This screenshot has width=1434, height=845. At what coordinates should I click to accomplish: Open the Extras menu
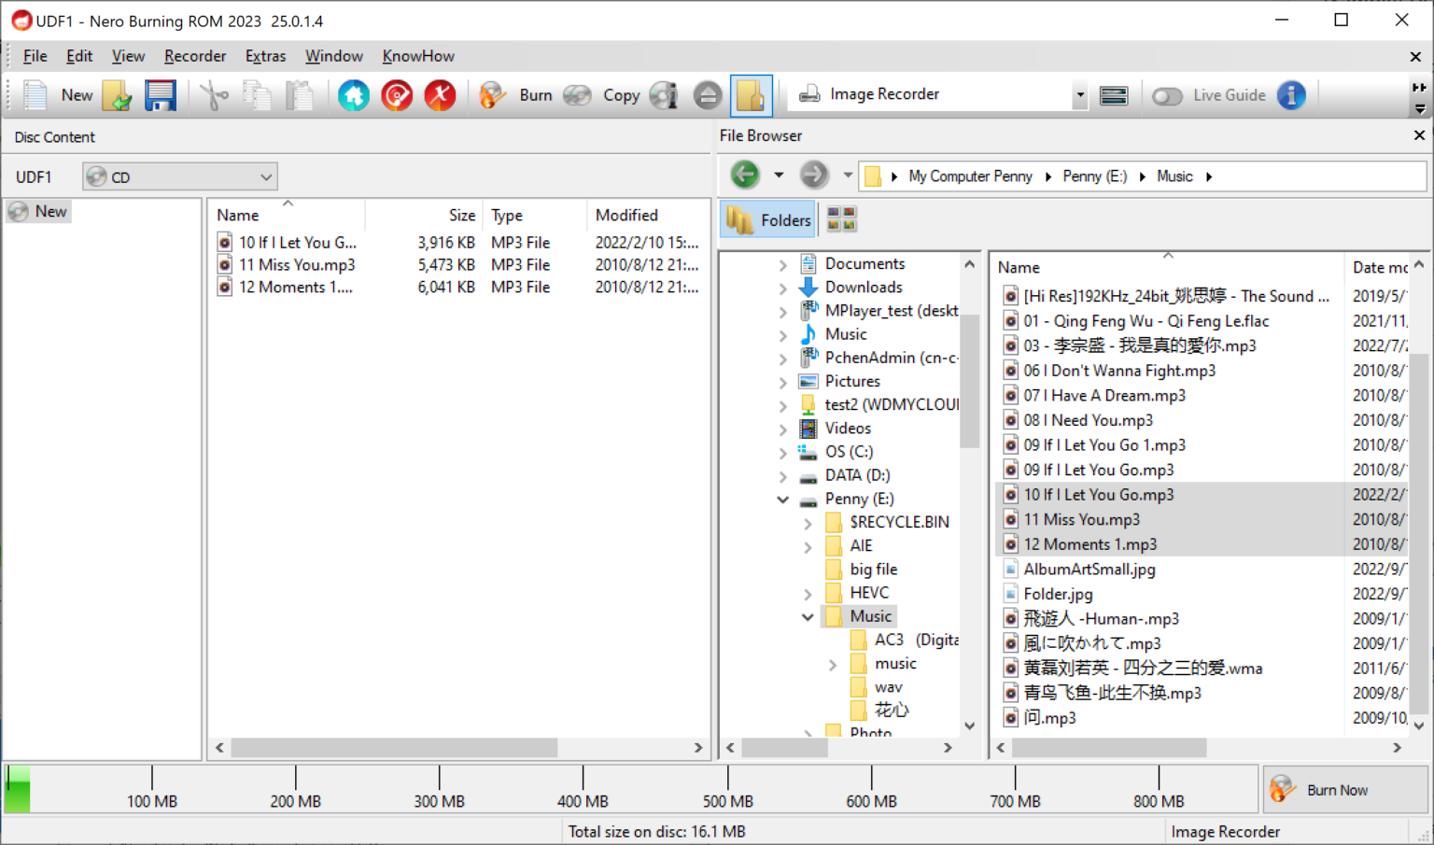(265, 56)
